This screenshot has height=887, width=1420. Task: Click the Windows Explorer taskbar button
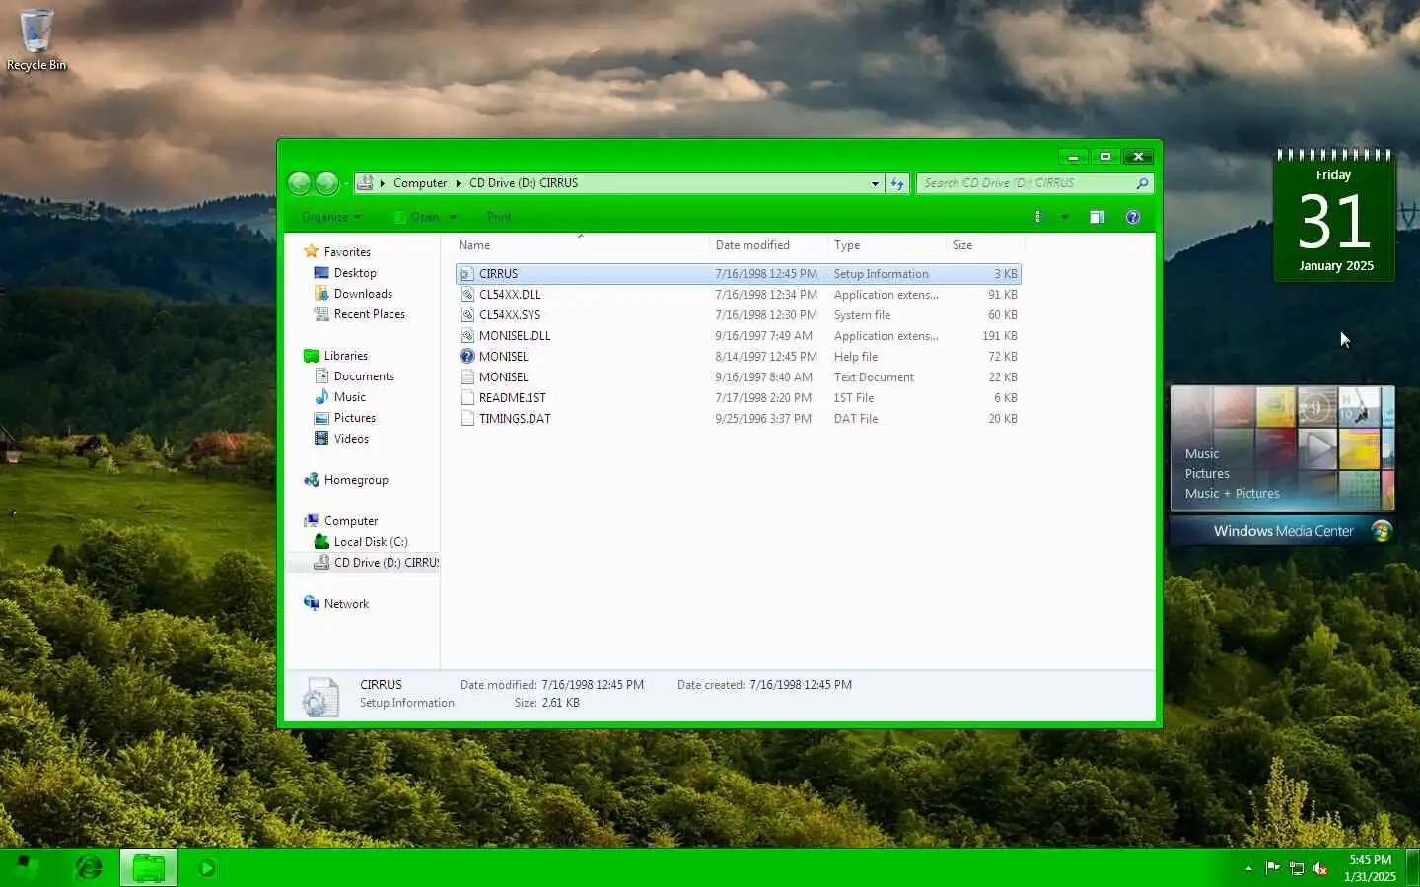pyautogui.click(x=149, y=868)
